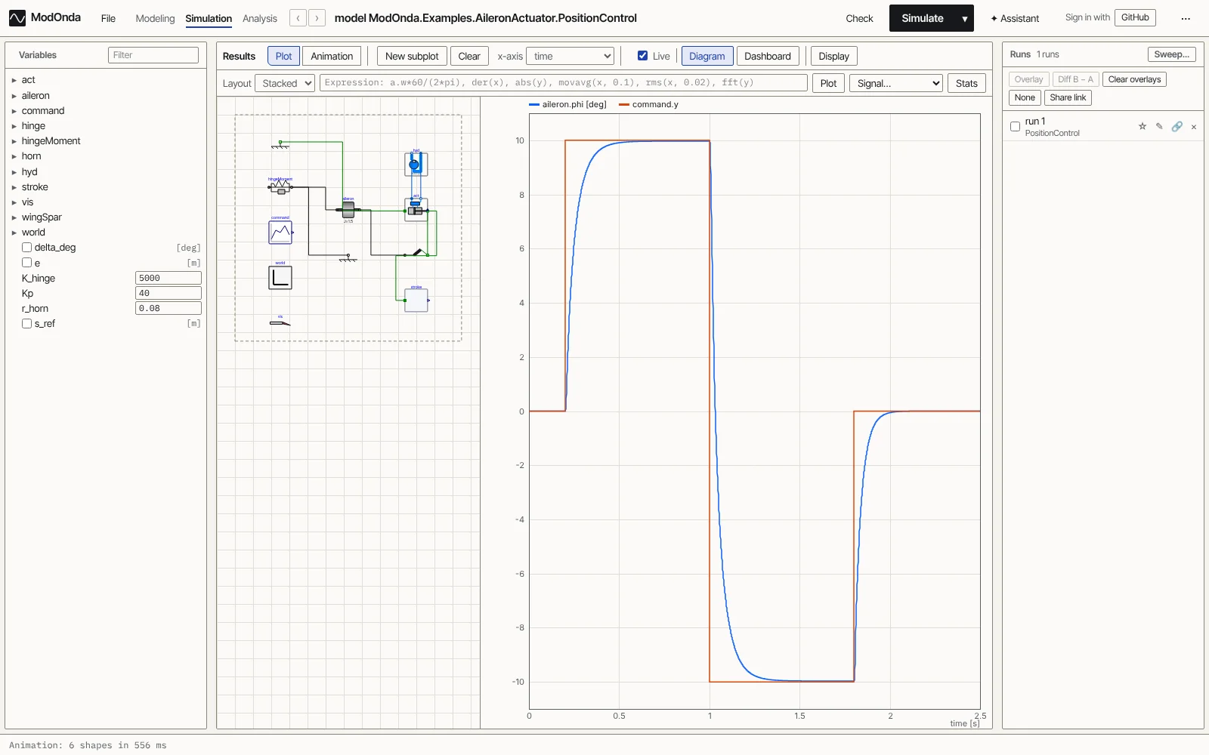Switch to the Animation results tab
Image resolution: width=1209 pixels, height=755 pixels.
click(x=332, y=56)
